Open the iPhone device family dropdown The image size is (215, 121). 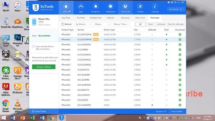[x=102, y=24]
